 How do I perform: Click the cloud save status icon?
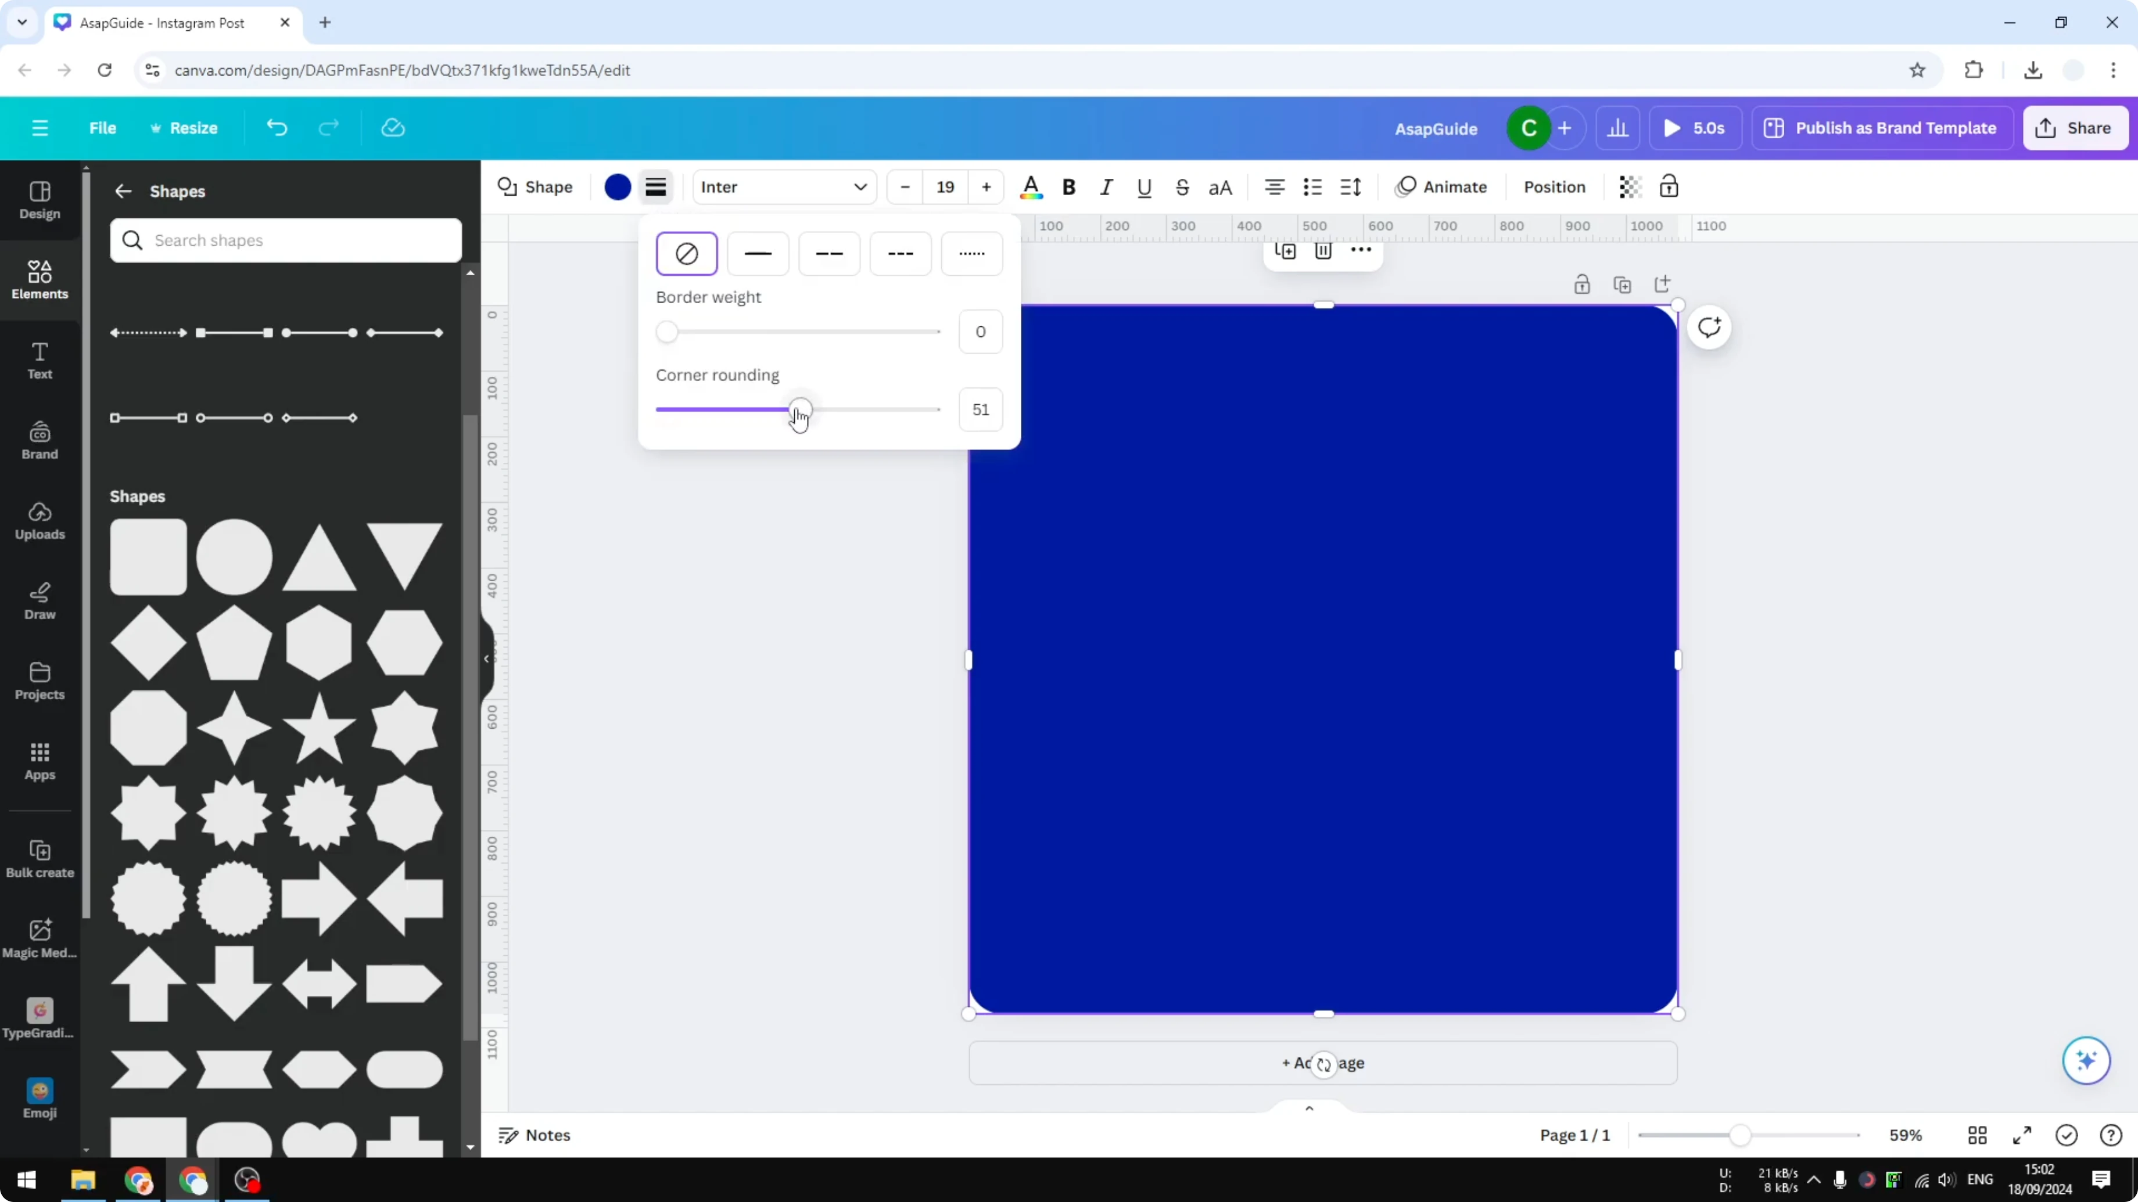(x=393, y=128)
